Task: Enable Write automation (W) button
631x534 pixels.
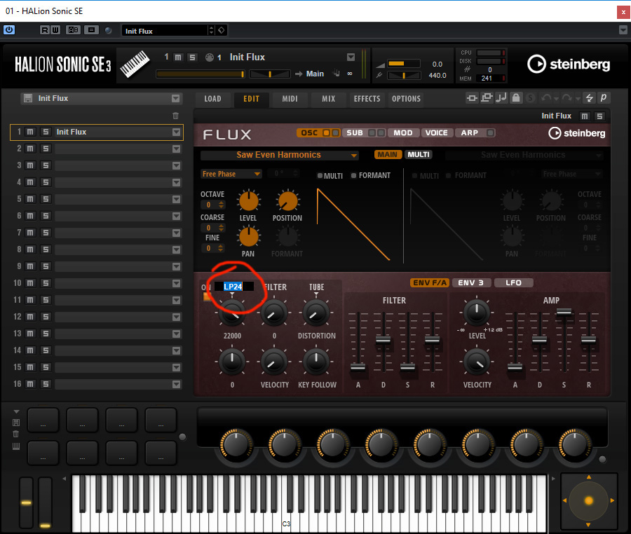Action: (x=55, y=30)
